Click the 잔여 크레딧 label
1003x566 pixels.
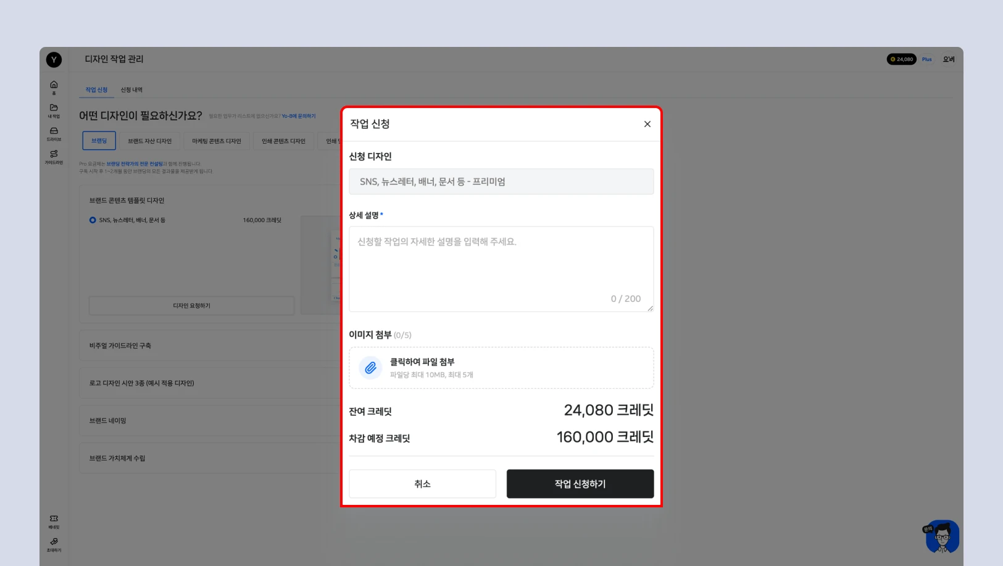pos(370,412)
